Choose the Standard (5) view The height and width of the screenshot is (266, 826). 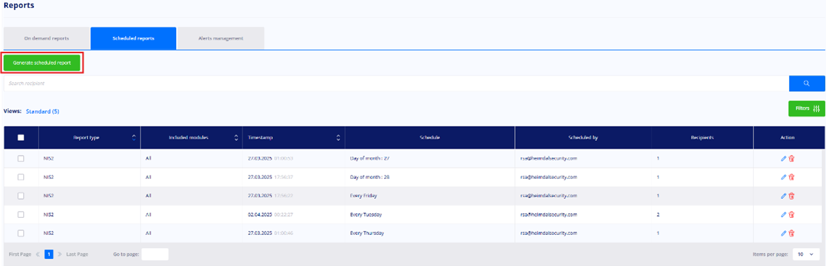pyautogui.click(x=42, y=112)
